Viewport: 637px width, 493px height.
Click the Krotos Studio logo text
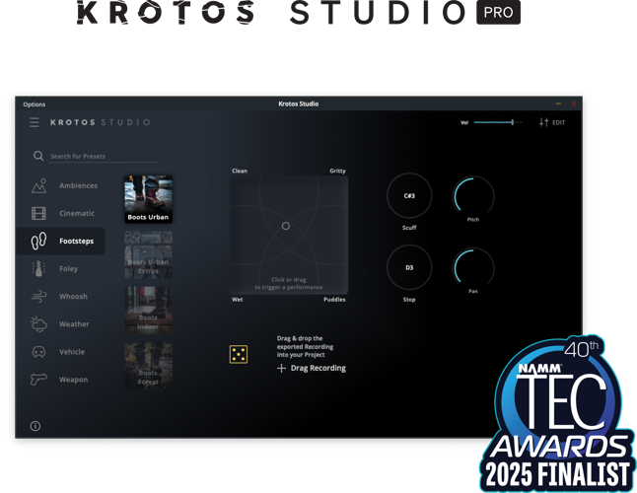coord(101,122)
